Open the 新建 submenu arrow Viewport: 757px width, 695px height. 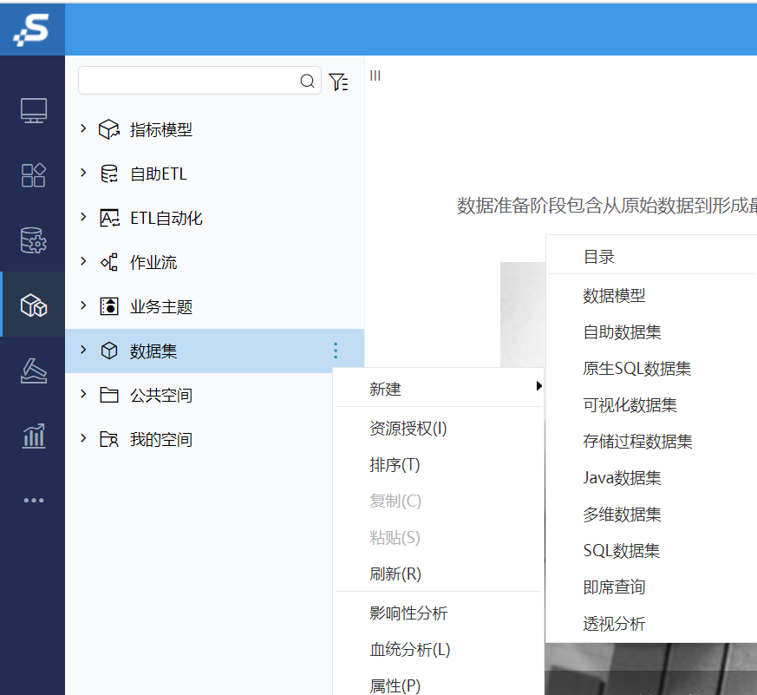(538, 386)
